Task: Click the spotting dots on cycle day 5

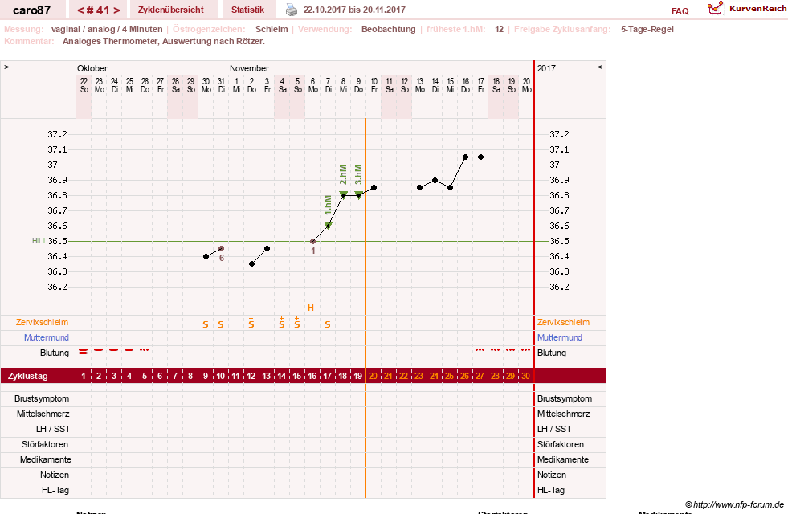Action: click(x=145, y=349)
